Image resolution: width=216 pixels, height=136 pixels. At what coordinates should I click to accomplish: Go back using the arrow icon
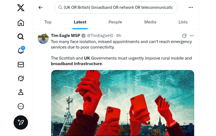pos(41,7)
